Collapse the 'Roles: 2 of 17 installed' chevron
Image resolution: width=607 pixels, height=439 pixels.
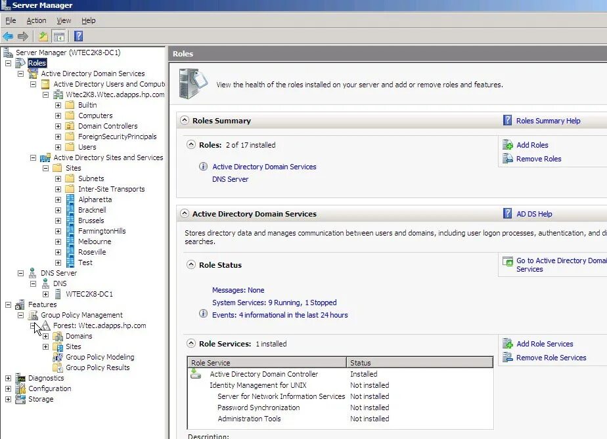tap(191, 144)
